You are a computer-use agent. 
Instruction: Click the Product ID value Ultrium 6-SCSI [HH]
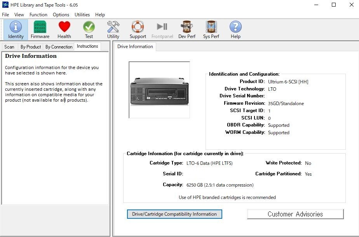(x=288, y=81)
